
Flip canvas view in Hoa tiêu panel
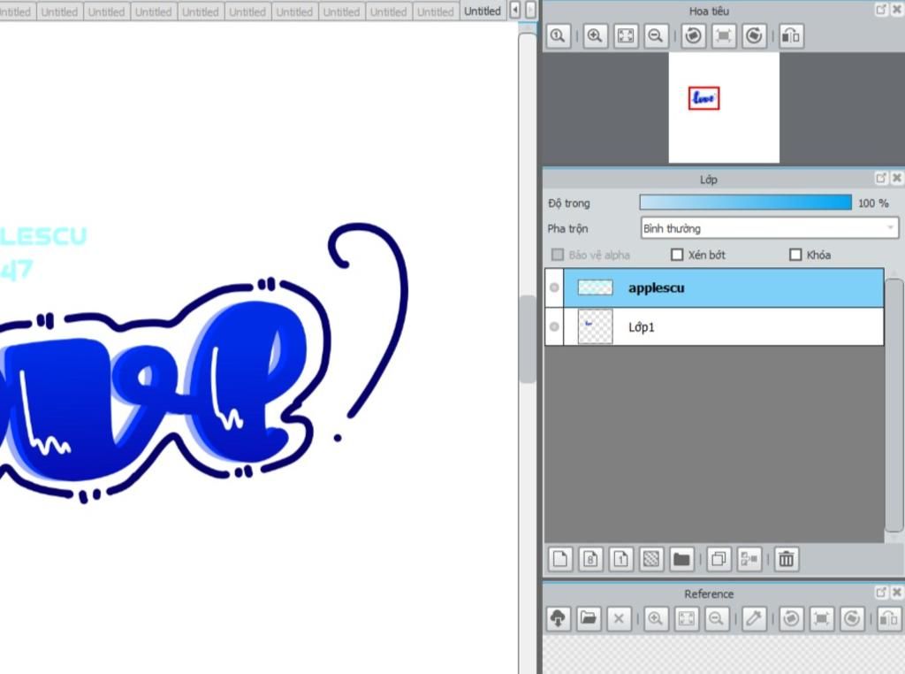click(791, 35)
